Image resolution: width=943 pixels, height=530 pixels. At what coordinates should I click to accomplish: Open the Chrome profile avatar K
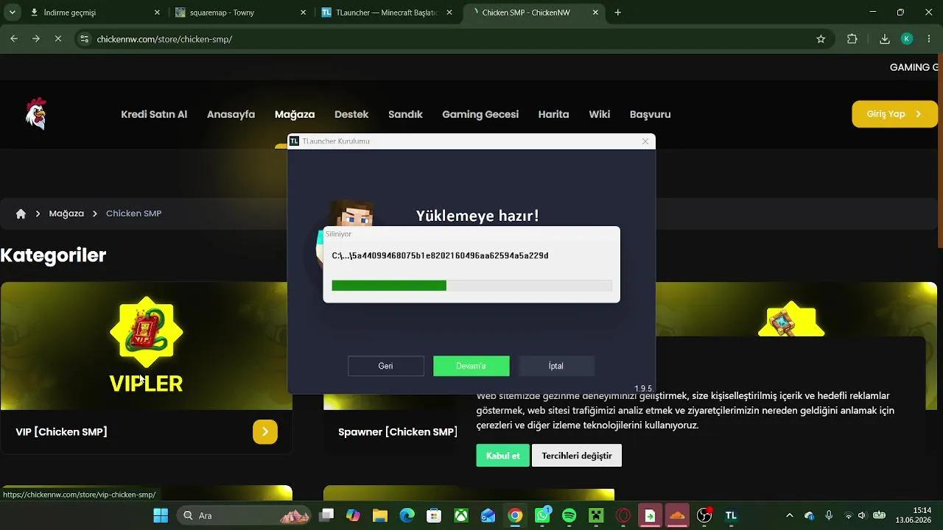(x=907, y=39)
